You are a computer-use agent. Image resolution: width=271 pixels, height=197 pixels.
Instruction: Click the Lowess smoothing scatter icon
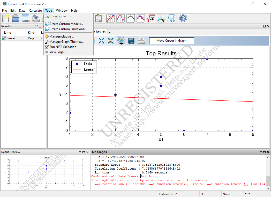[x=140, y=18]
